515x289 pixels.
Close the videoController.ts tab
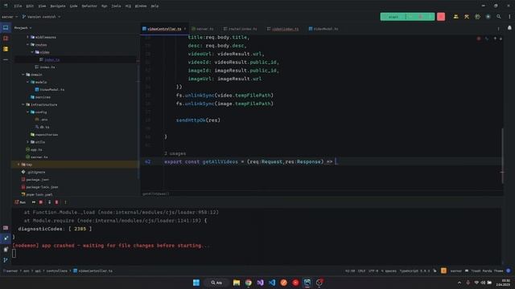pyautogui.click(x=185, y=29)
